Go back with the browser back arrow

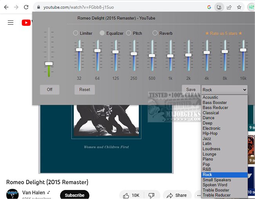[x=6, y=7]
